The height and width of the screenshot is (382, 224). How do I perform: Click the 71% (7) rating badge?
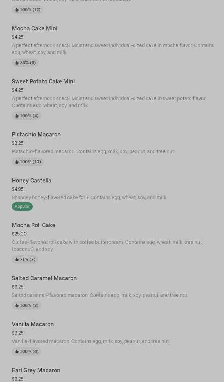[x=25, y=260]
